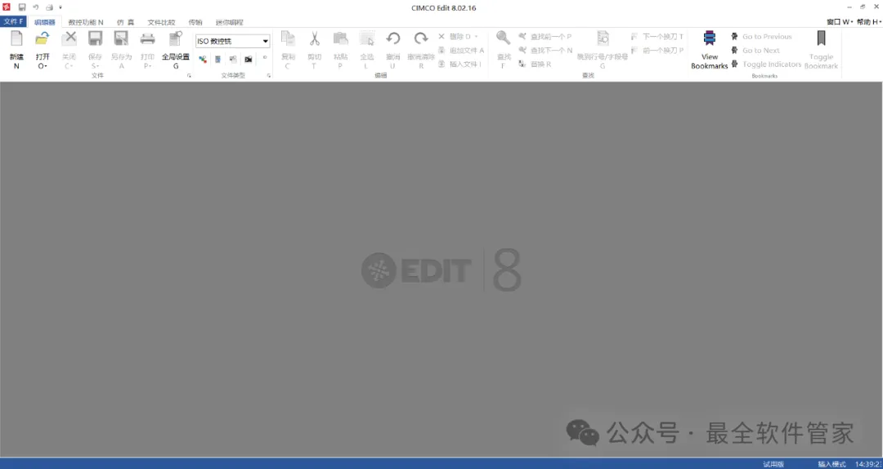Click the quick access save icon in title bar
This screenshot has width=883, height=469.
click(x=22, y=7)
